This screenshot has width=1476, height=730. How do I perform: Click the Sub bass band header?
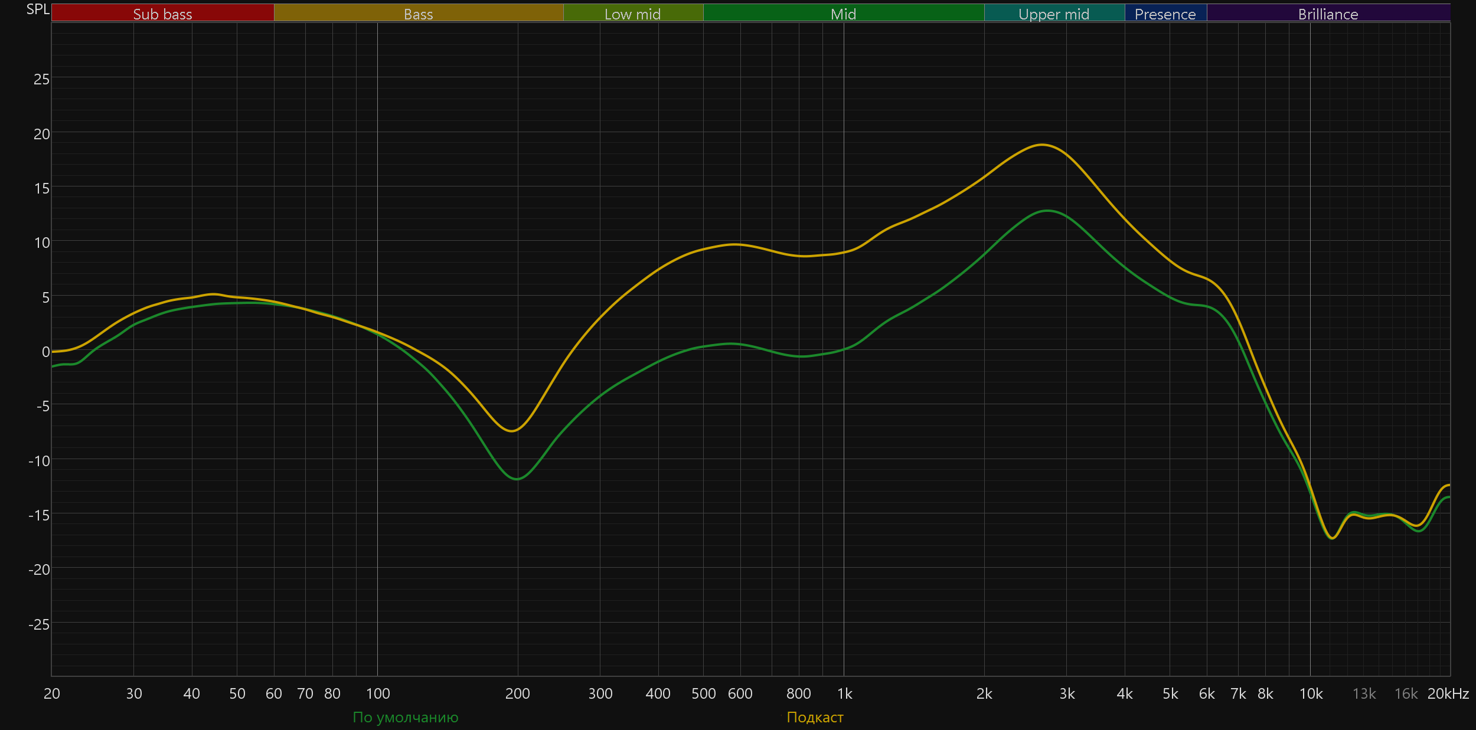pos(162,14)
